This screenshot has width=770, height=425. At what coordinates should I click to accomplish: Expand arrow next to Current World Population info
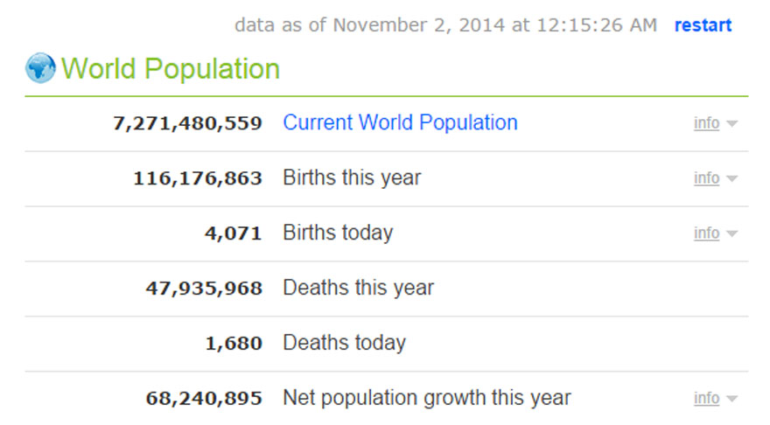click(731, 123)
